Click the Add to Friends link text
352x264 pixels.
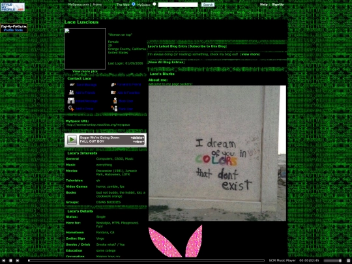coord(85,93)
